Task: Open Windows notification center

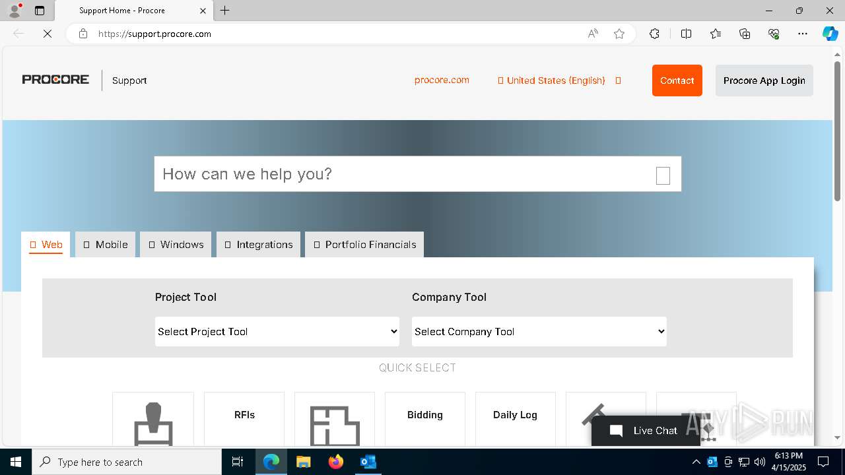Action: tap(823, 462)
